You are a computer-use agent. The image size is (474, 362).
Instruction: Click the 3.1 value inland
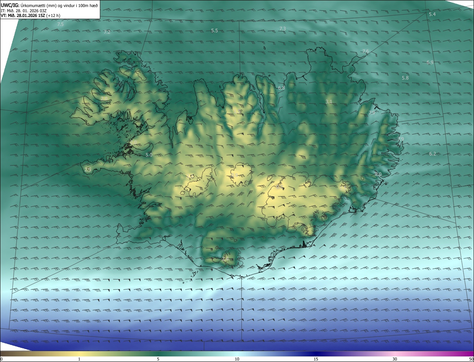coord(329,101)
